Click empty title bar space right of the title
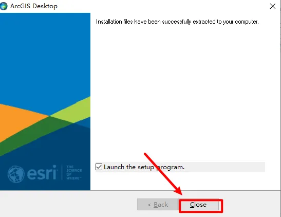The width and height of the screenshot is (281, 217). pos(161,6)
